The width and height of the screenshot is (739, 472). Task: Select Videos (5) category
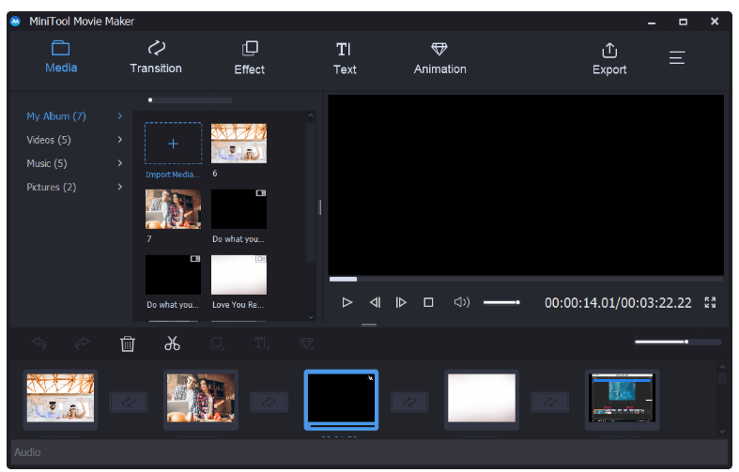[x=49, y=140]
